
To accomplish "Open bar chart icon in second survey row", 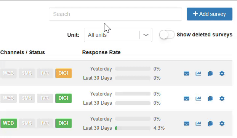I will click(198, 99).
